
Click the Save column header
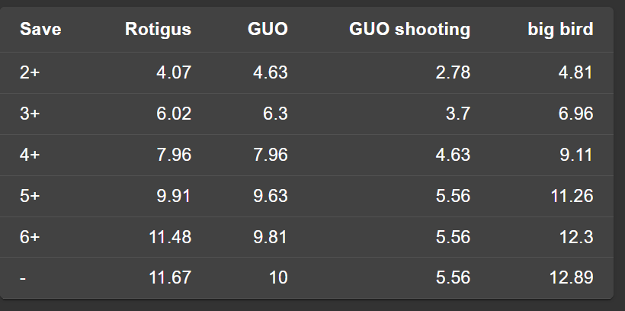tap(40, 30)
